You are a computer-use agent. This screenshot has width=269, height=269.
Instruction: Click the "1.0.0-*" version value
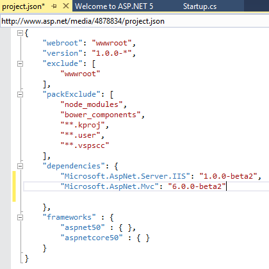111,53
